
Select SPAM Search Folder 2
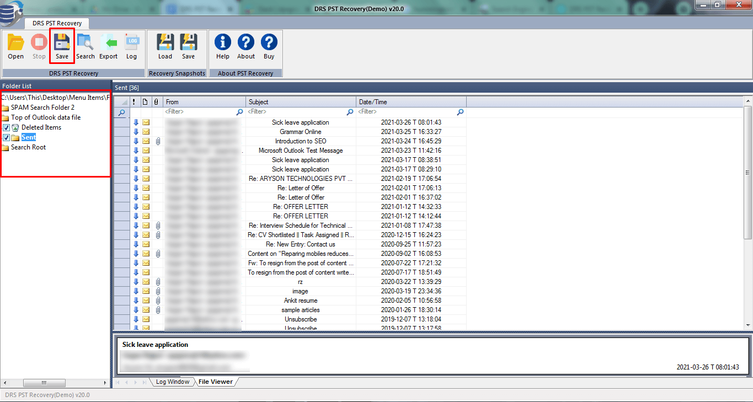pyautogui.click(x=42, y=108)
